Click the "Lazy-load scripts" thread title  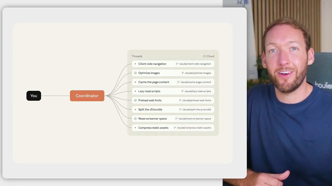149,91
